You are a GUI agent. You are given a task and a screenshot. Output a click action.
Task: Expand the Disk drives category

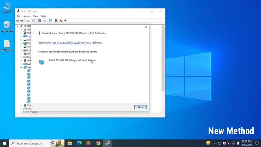point(21,40)
